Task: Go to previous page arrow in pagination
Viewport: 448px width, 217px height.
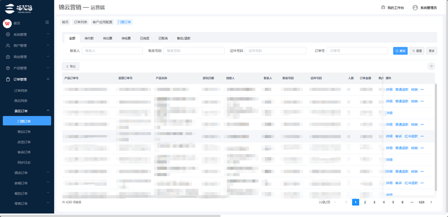Action: click(346, 202)
